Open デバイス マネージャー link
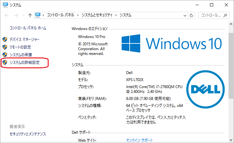 (x=24, y=40)
